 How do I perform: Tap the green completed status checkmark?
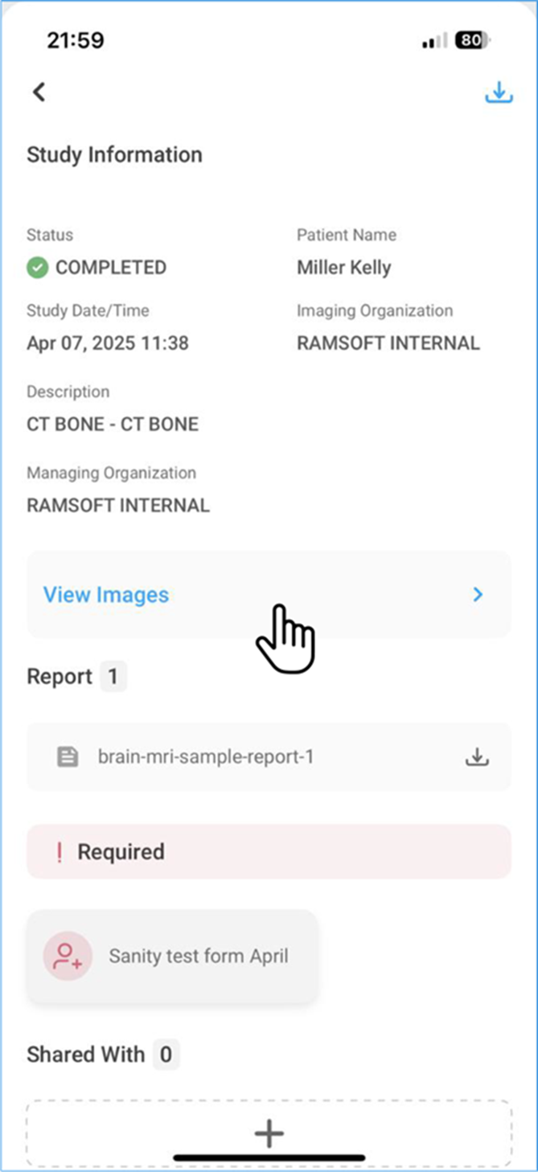37,268
